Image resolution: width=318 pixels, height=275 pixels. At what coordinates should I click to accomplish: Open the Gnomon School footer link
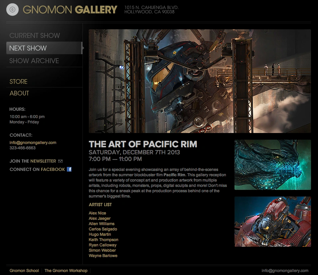click(24, 271)
